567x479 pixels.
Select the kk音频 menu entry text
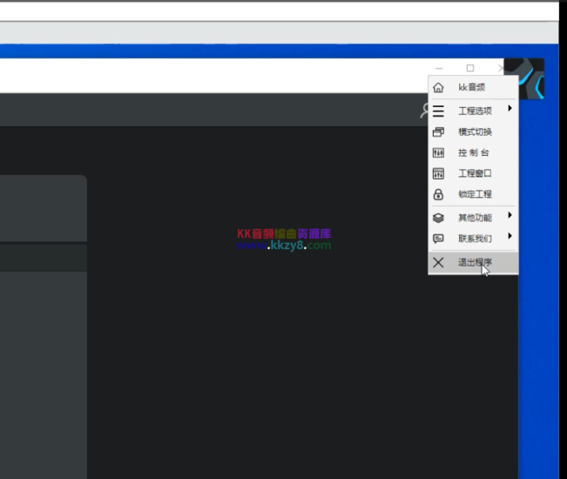pyautogui.click(x=471, y=88)
